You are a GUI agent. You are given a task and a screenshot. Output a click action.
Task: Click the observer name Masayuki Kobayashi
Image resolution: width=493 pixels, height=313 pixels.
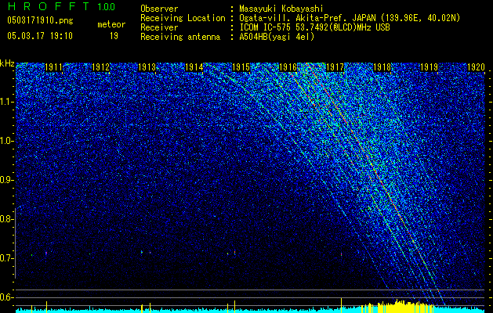coord(281,9)
